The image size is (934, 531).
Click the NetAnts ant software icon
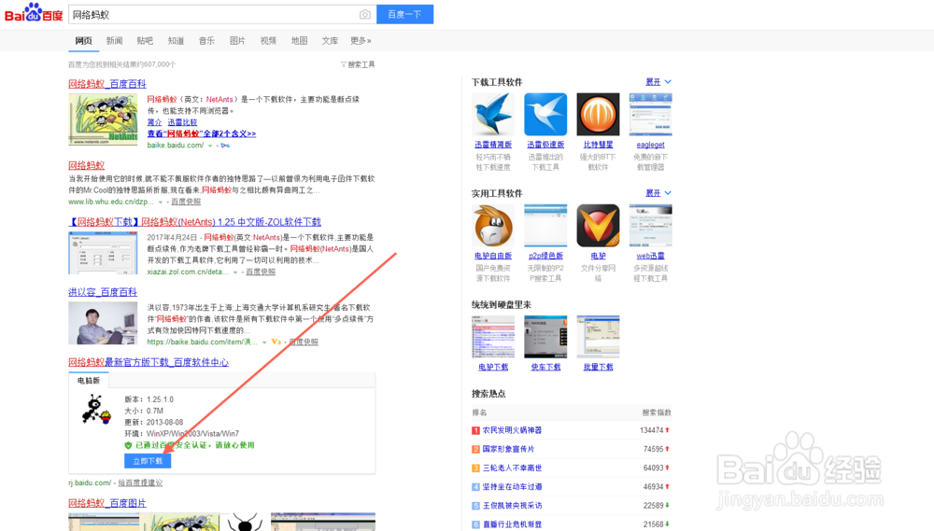(x=96, y=409)
